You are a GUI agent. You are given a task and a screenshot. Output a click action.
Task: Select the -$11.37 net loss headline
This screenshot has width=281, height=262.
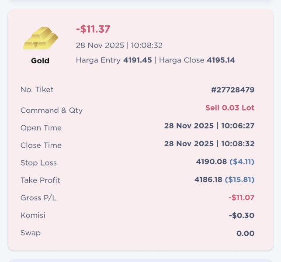coord(93,29)
